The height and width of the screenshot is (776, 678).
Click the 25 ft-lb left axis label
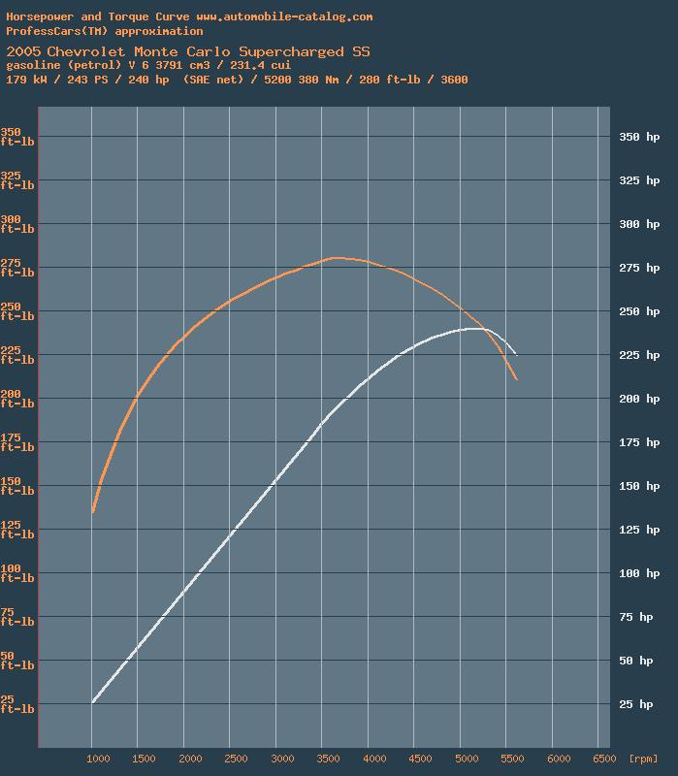point(16,703)
